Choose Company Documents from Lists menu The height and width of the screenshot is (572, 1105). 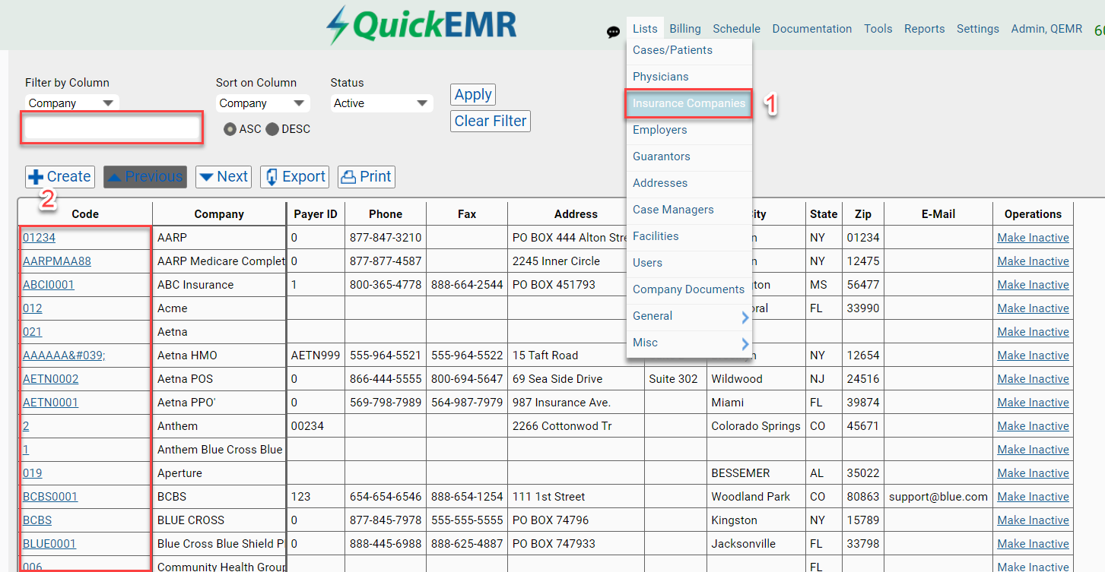pyautogui.click(x=689, y=289)
